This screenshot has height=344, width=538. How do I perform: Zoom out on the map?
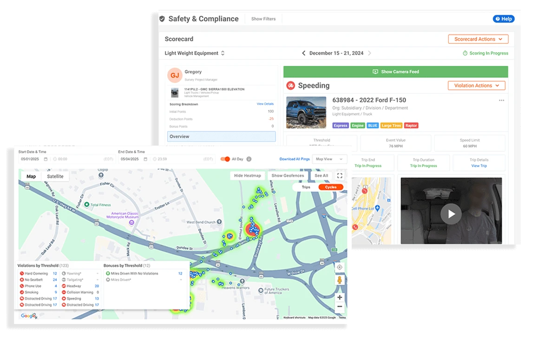[x=340, y=307]
